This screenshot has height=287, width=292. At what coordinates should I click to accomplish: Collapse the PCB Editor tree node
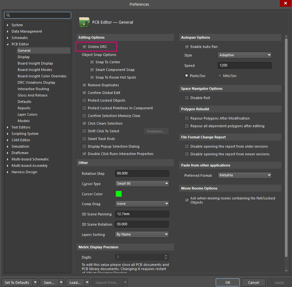tap(7, 44)
